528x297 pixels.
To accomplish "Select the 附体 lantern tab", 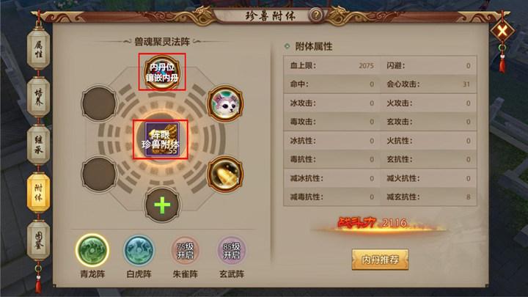I will (38, 193).
